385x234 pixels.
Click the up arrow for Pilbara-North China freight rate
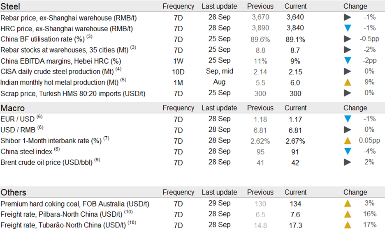pyautogui.click(x=348, y=214)
